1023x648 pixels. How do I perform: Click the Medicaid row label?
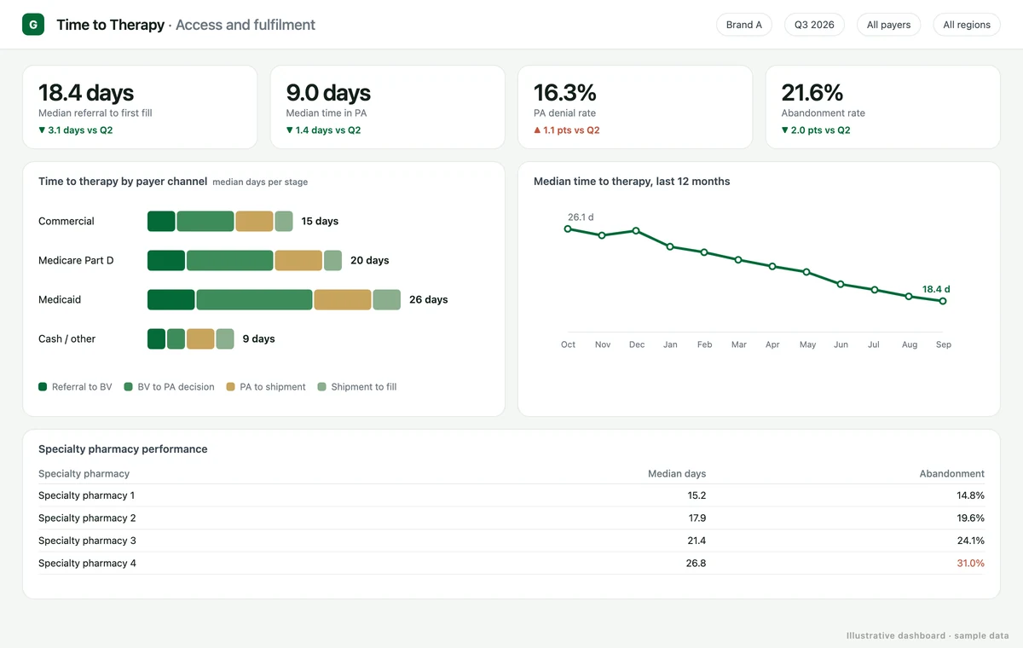point(60,299)
